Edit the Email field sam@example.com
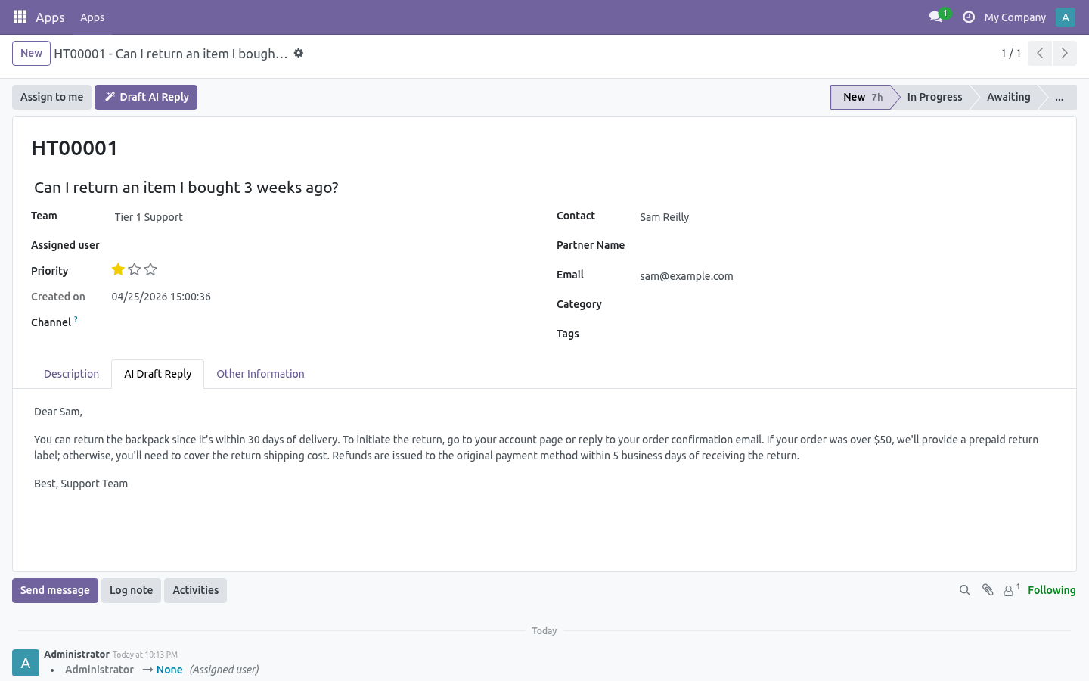The width and height of the screenshot is (1089, 681). 847,276
